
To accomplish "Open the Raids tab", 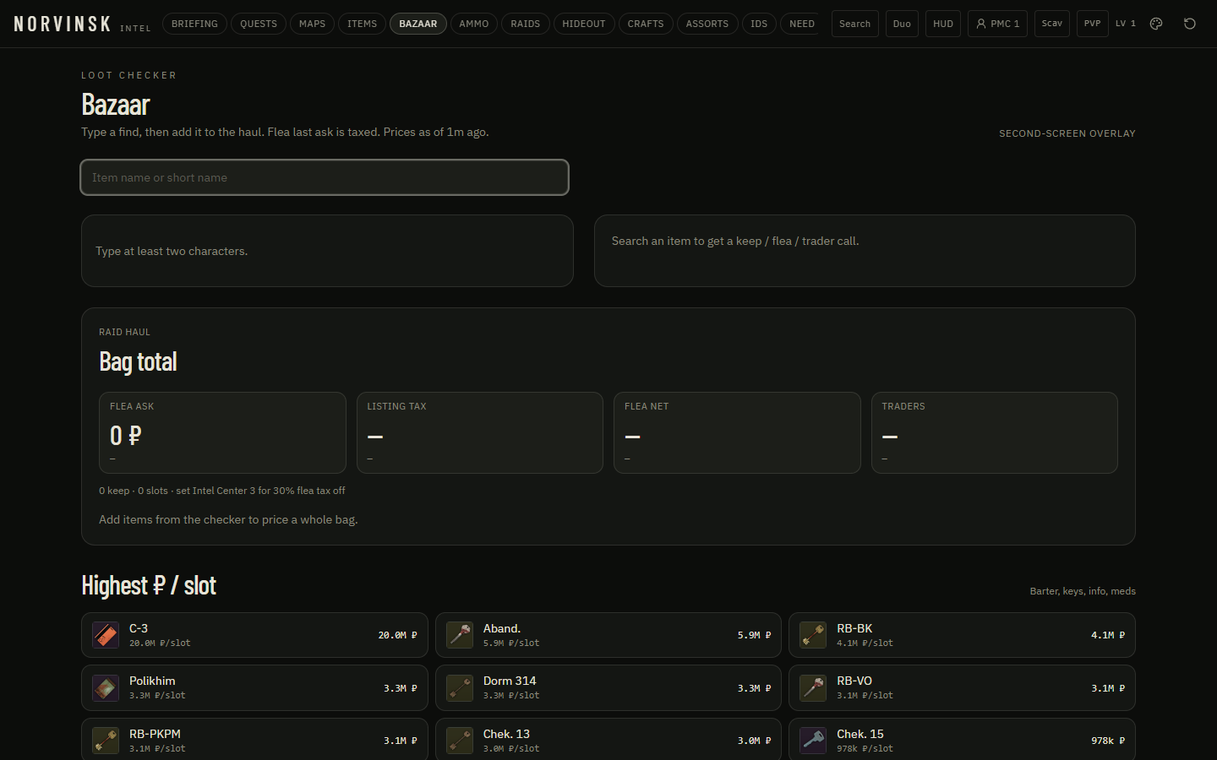I will point(526,24).
